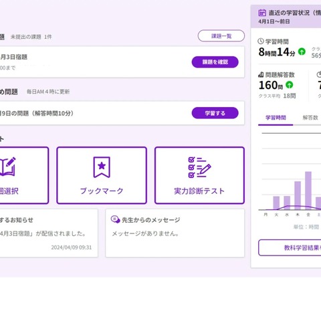The image size is (321, 321).
Task: Click the 学習する button
Action: point(215,113)
